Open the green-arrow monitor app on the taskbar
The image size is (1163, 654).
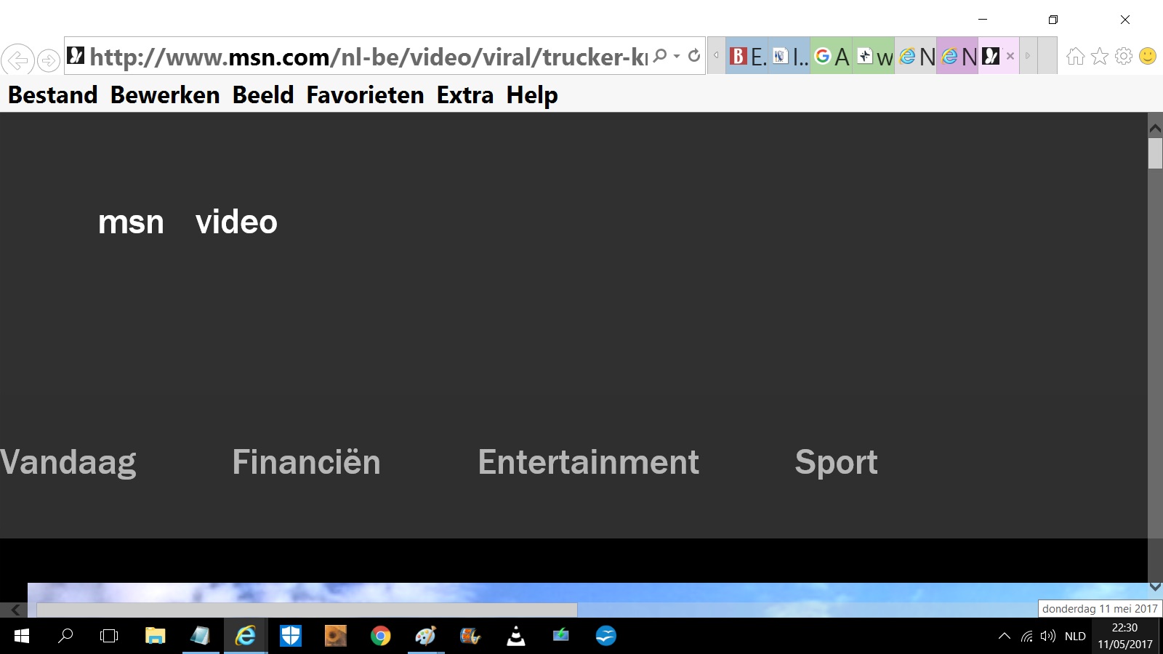tap(561, 637)
